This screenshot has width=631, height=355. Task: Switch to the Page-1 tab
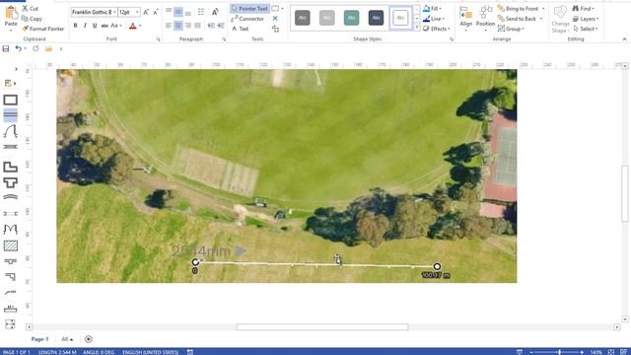(x=39, y=339)
